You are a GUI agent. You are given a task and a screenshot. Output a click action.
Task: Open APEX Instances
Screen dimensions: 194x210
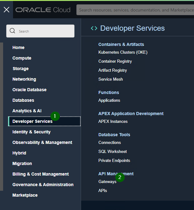point(113,122)
